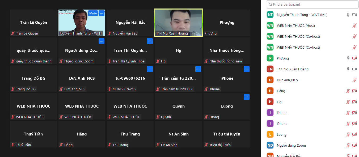
Task: Click video-off icon for Người dùng Zoom in list
Action: pos(354,146)
